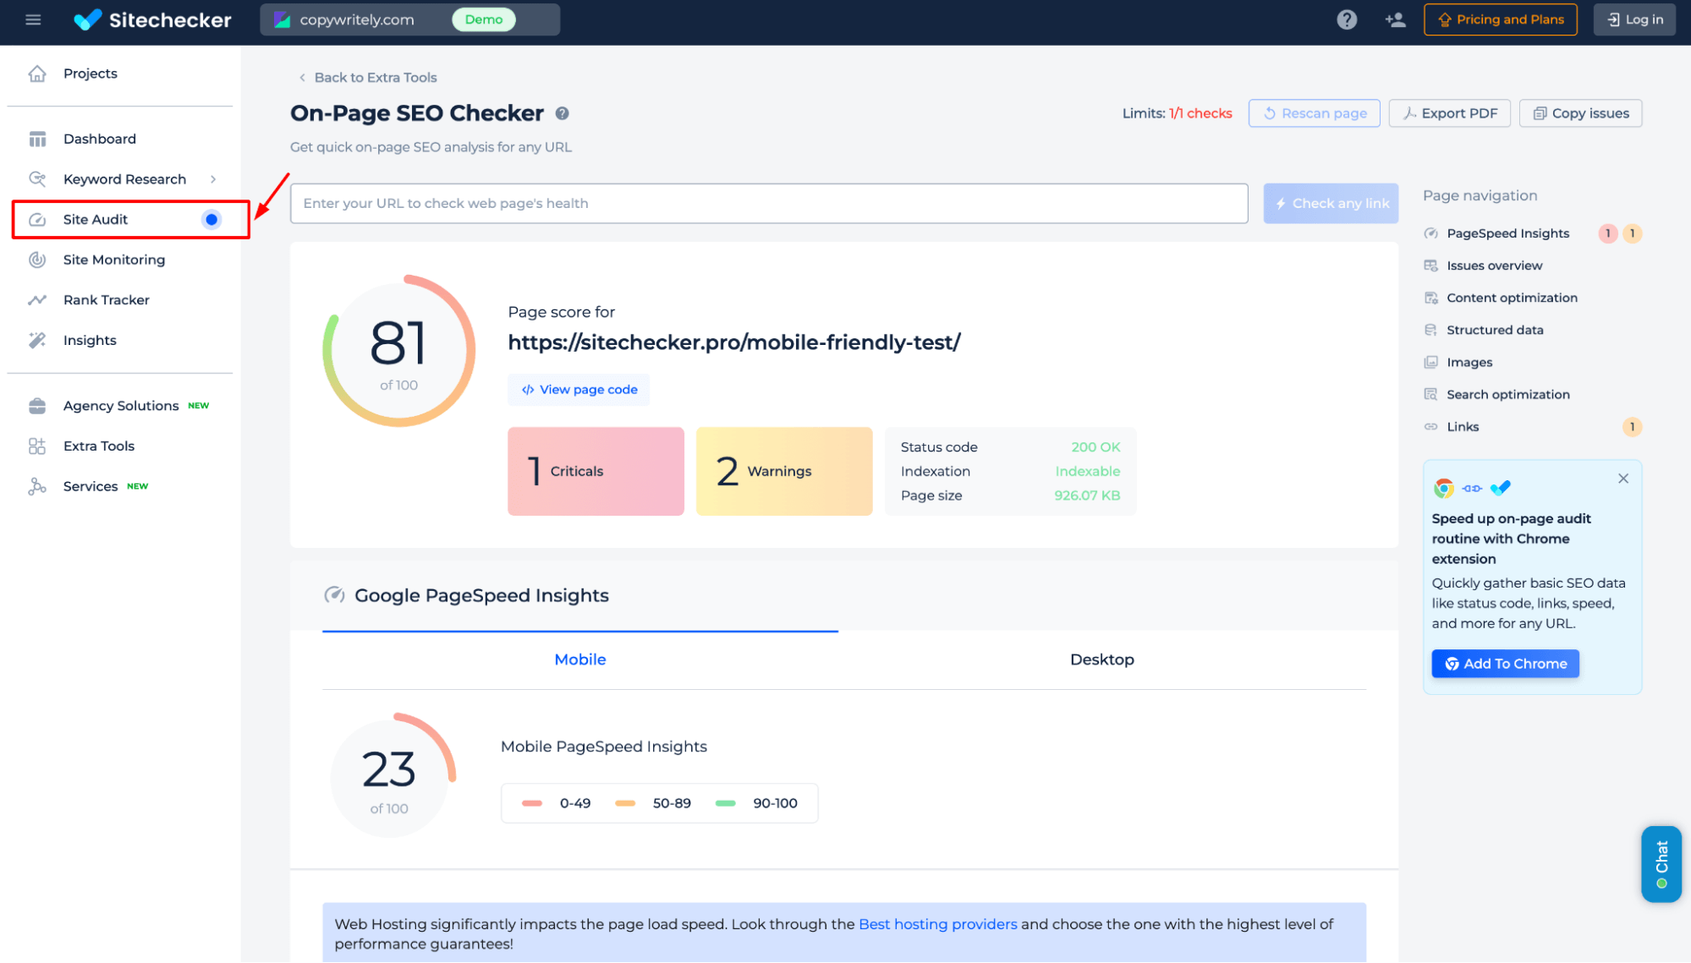Click the 81 of 100 page score gauge
Viewport: 1691px width, 963px height.
tap(399, 351)
